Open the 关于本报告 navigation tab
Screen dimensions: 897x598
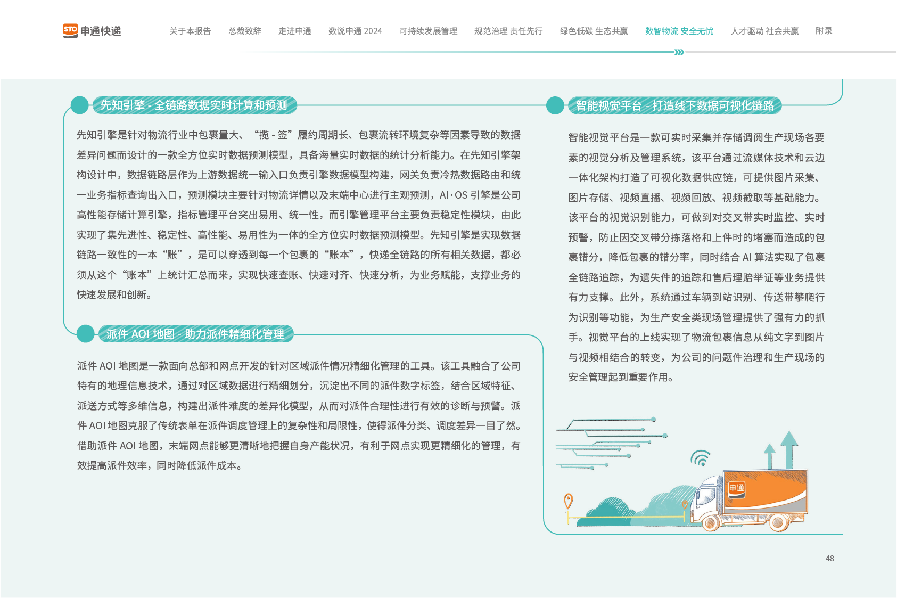pyautogui.click(x=190, y=31)
